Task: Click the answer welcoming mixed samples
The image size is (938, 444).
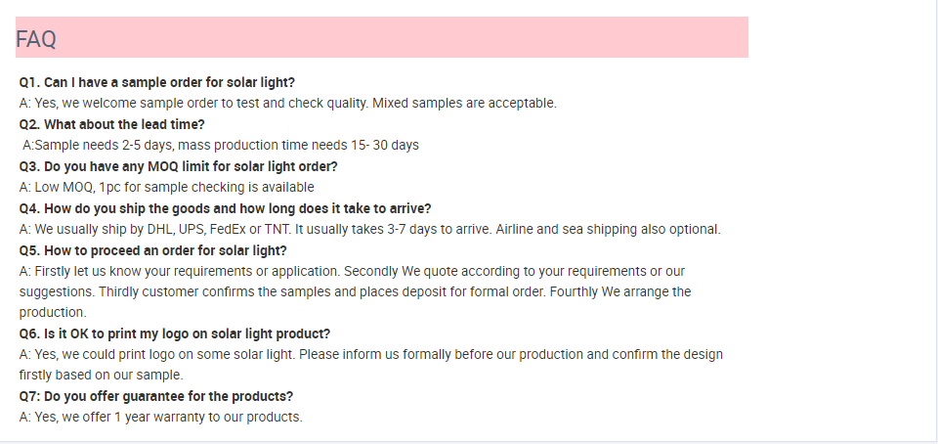Action: click(x=287, y=103)
